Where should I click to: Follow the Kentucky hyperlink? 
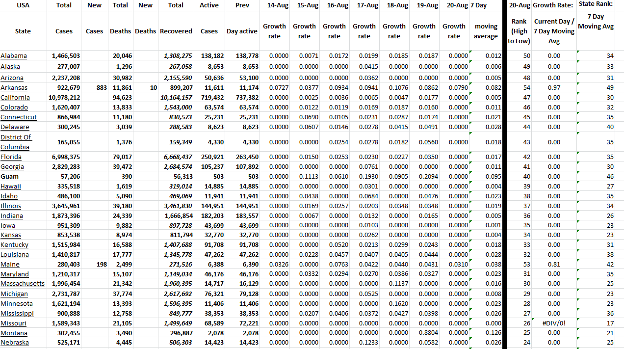15,245
